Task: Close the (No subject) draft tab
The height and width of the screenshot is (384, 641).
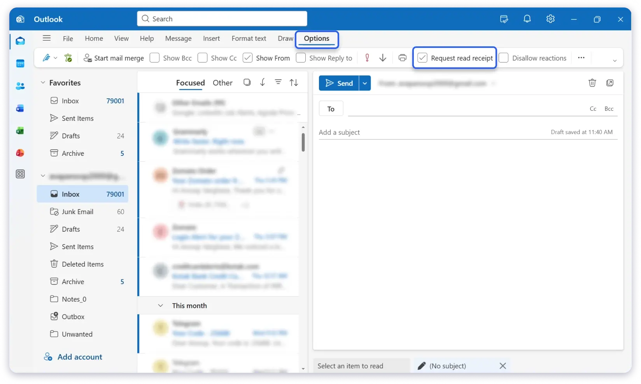Action: click(503, 366)
